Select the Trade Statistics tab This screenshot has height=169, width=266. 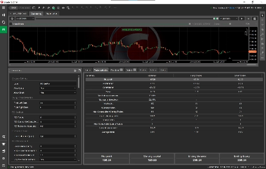pyautogui.click(x=101, y=70)
